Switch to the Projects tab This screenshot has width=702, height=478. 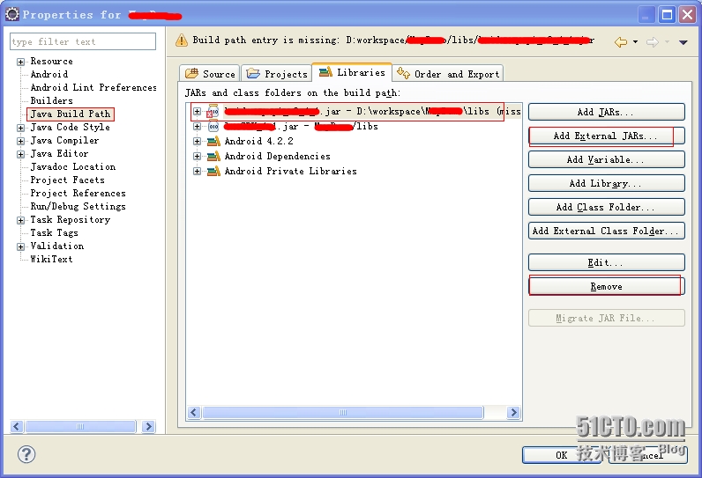[277, 74]
